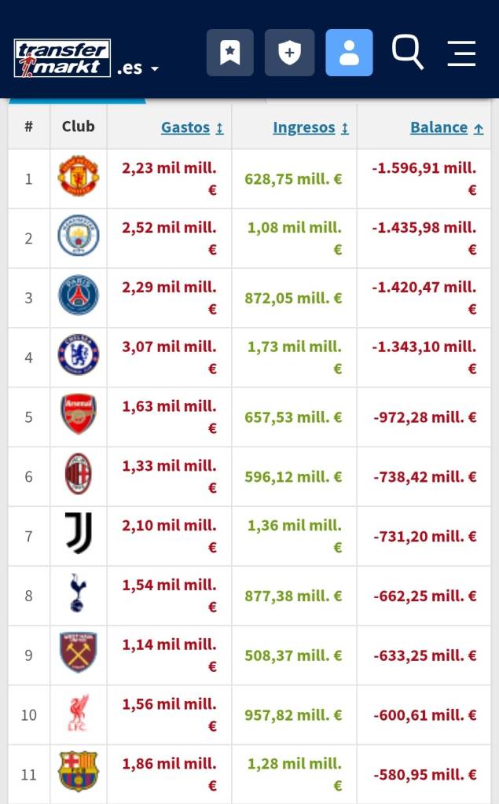Sort table by Gastos column
The width and height of the screenshot is (499, 804).
coord(193,127)
